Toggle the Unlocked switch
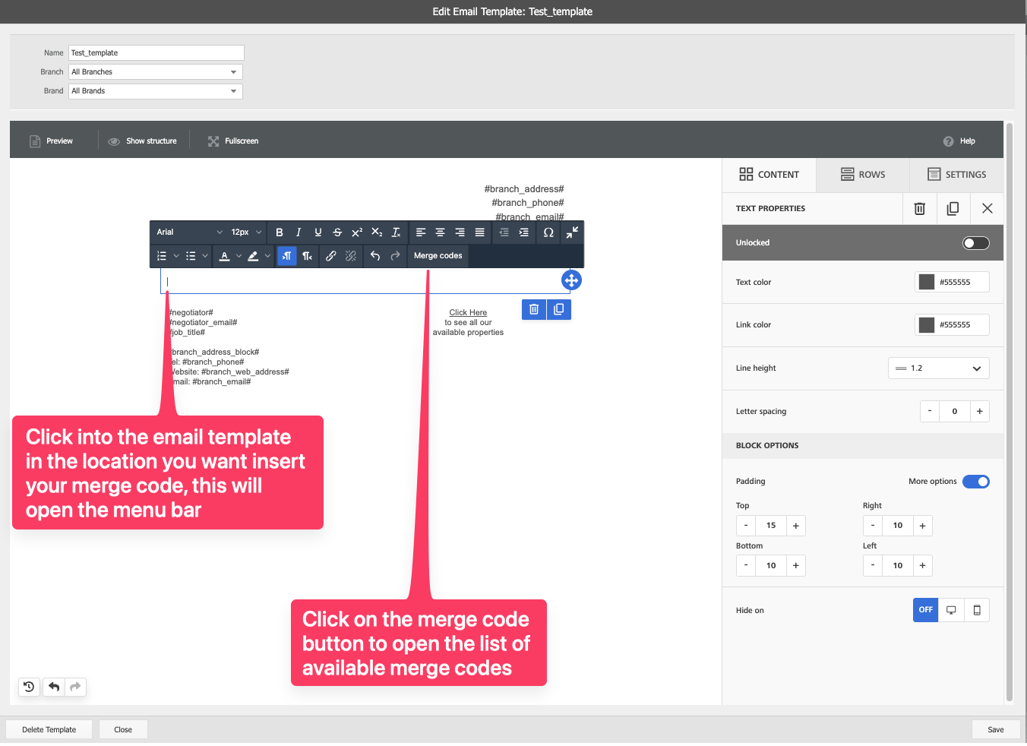This screenshot has width=1027, height=746. click(976, 243)
